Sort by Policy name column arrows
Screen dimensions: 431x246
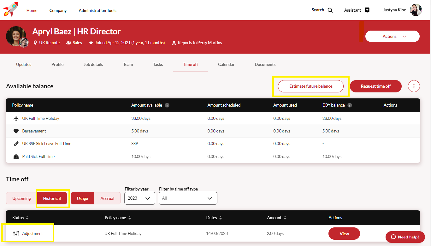pyautogui.click(x=130, y=218)
